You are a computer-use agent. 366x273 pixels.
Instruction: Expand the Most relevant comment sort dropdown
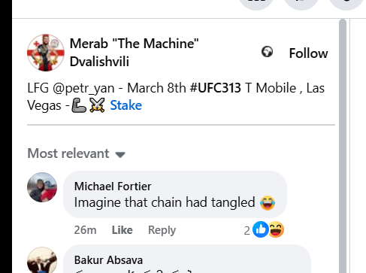(x=76, y=153)
